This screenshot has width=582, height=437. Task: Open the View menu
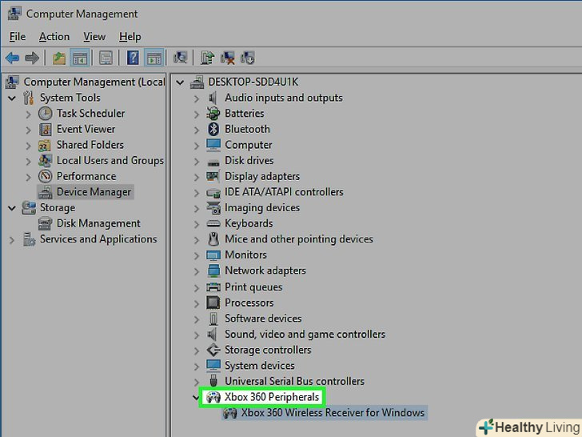94,37
